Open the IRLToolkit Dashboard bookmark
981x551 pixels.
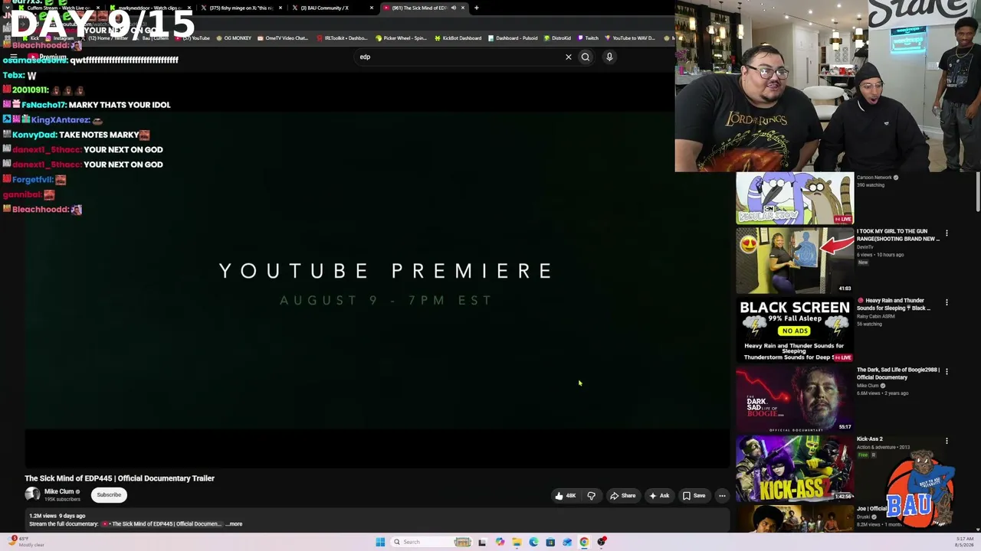[342, 38]
